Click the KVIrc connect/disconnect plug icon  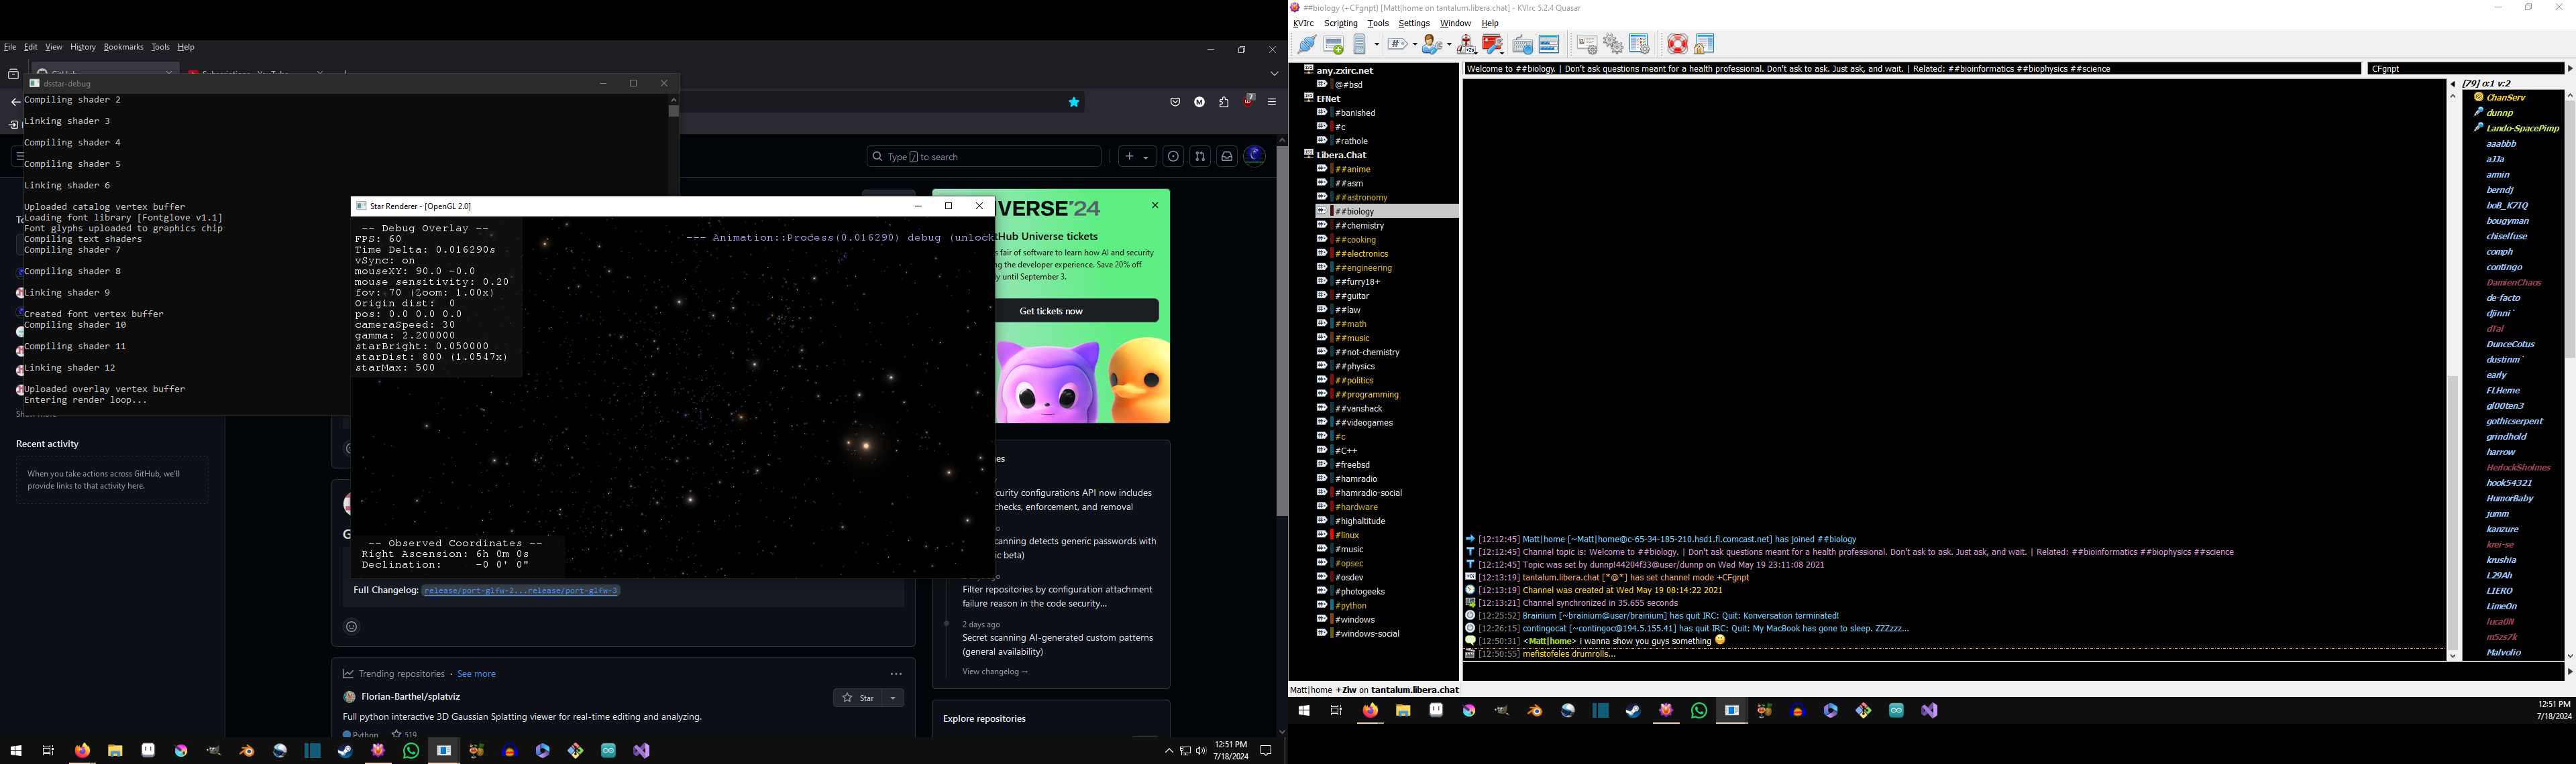[1307, 44]
